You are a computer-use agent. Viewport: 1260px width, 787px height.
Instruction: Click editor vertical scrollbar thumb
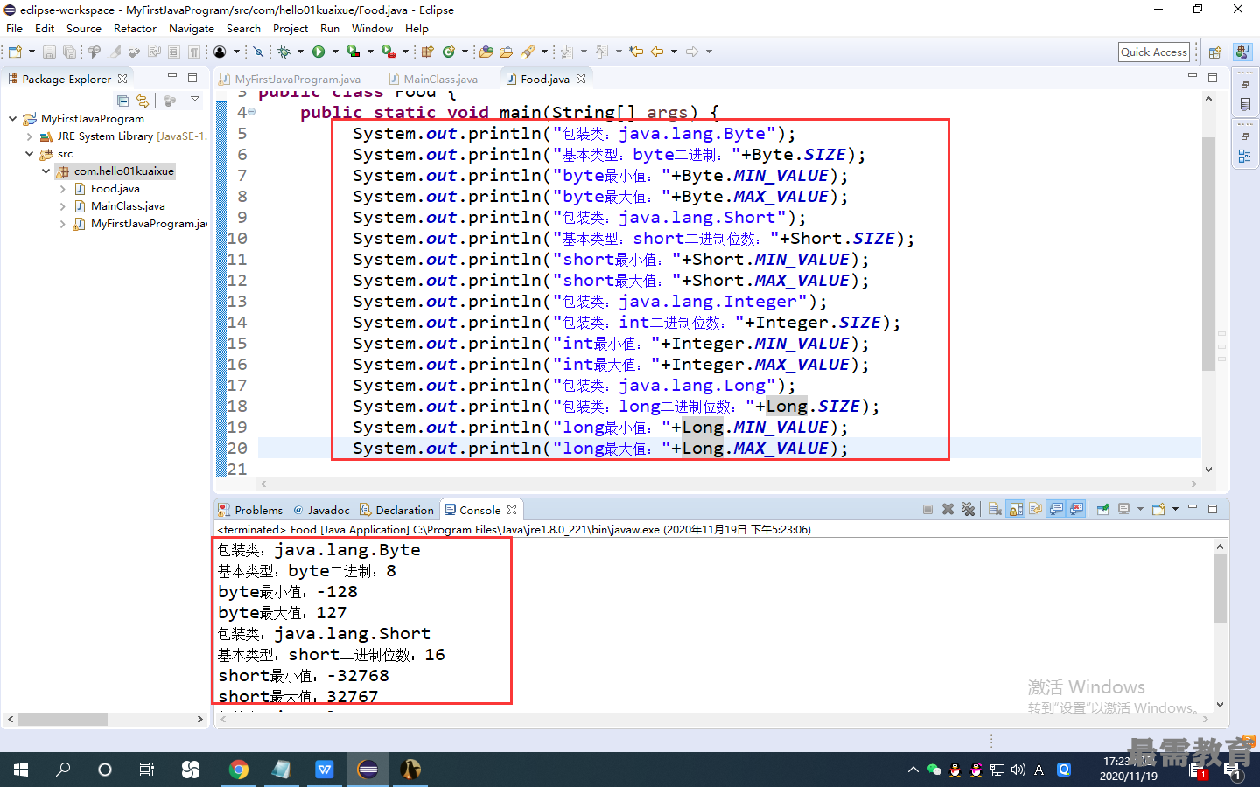[x=1208, y=254]
